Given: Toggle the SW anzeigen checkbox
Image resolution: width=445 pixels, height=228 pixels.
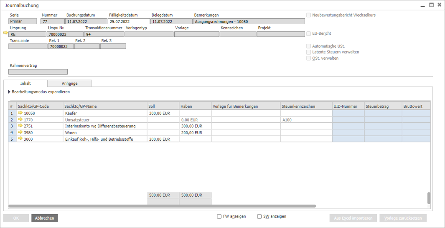Looking at the screenshot, I should point(259,217).
